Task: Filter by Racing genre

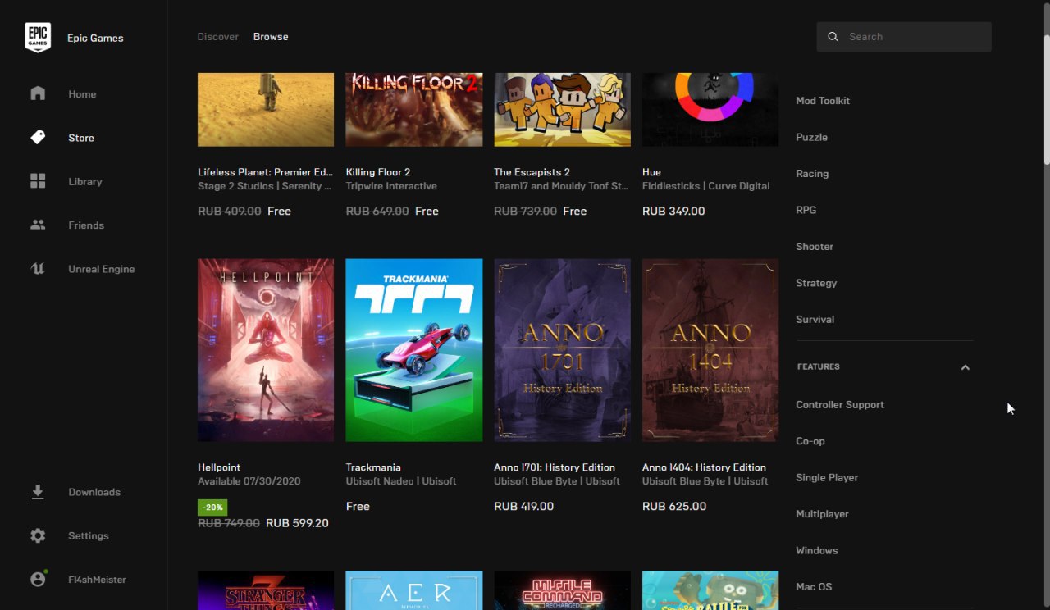Action: click(812, 174)
